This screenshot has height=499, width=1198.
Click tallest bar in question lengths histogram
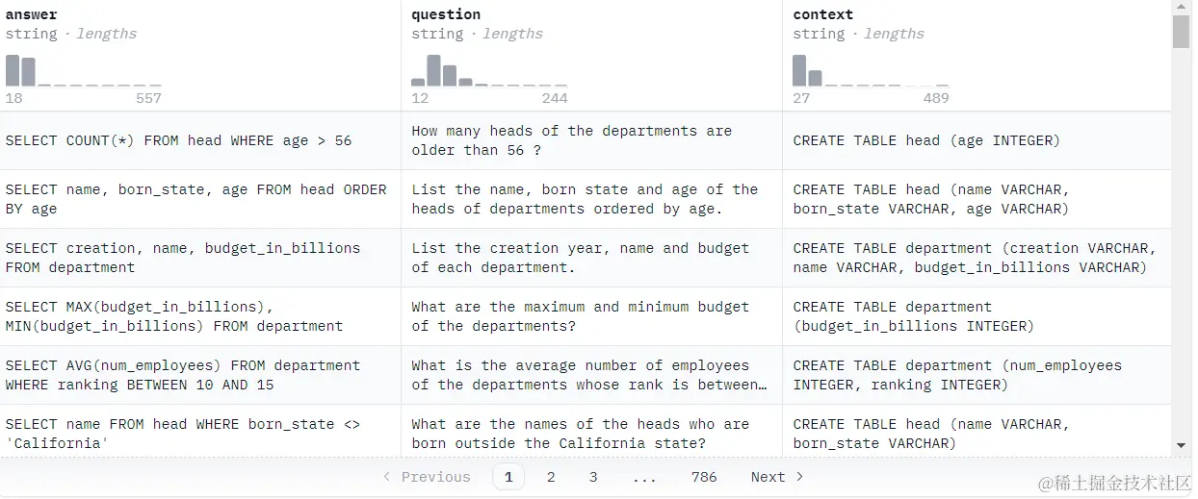[x=433, y=71]
